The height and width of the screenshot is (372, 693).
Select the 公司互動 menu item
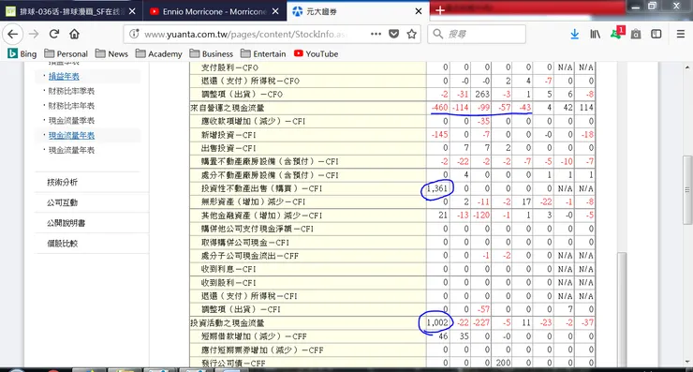(x=63, y=202)
